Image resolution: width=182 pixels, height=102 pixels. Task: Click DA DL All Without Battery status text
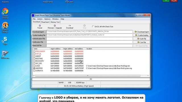point(79,86)
